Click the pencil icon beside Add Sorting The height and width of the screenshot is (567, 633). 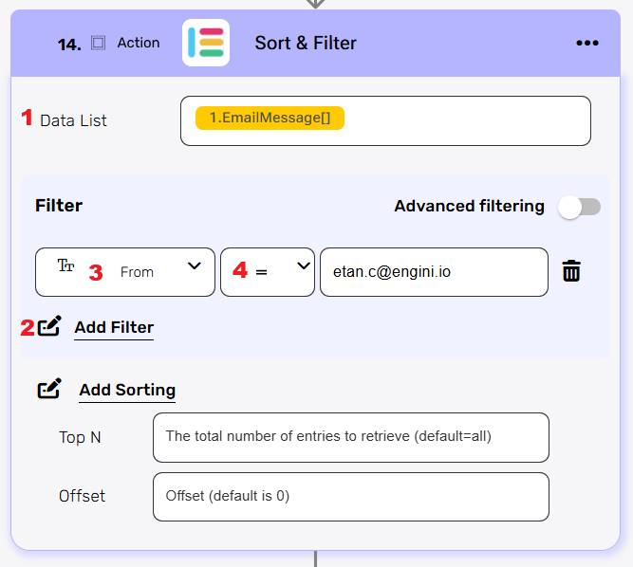click(x=50, y=389)
